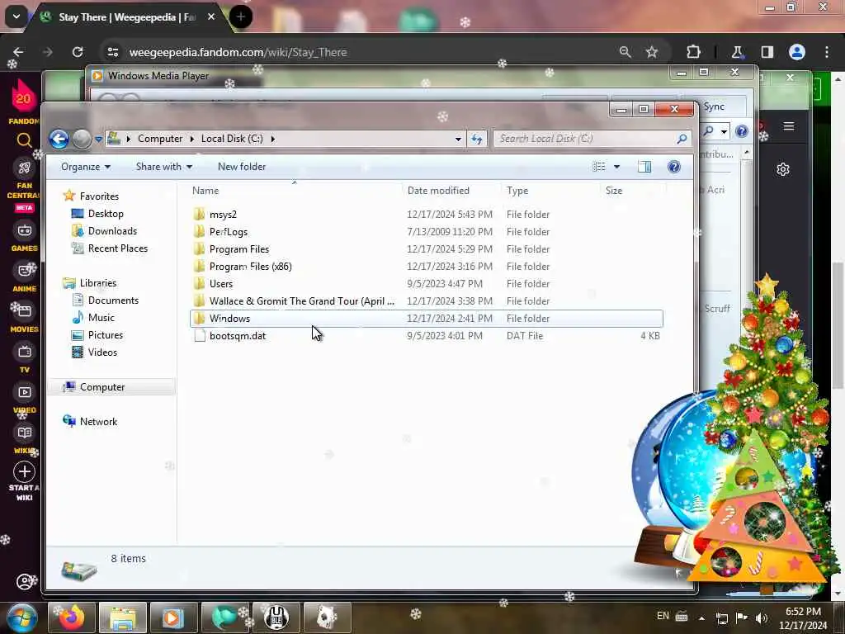The height and width of the screenshot is (634, 845).
Task: Open Music library
Action: click(101, 318)
